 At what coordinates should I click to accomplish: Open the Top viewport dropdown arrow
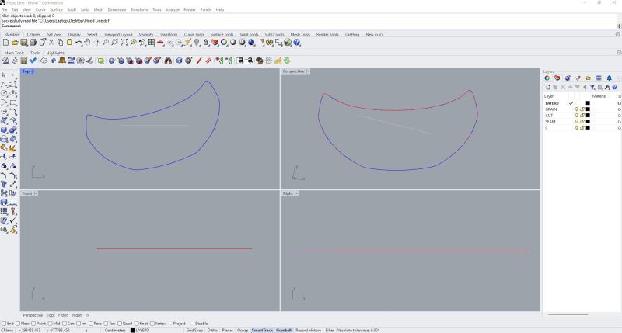33,71
